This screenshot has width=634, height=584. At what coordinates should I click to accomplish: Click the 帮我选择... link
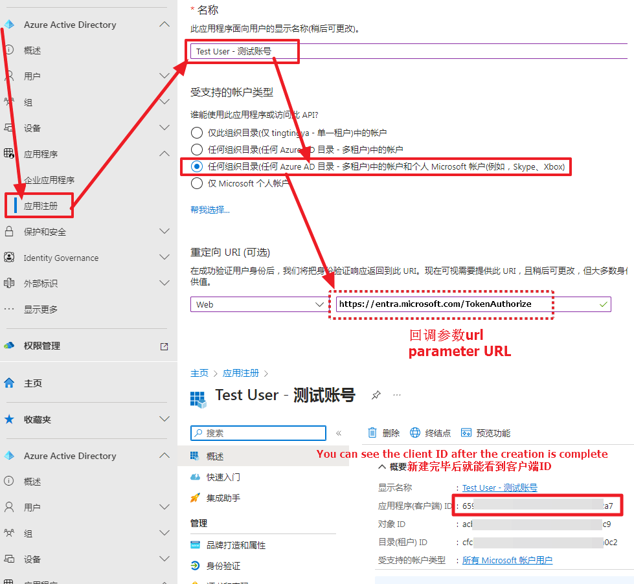pos(210,210)
